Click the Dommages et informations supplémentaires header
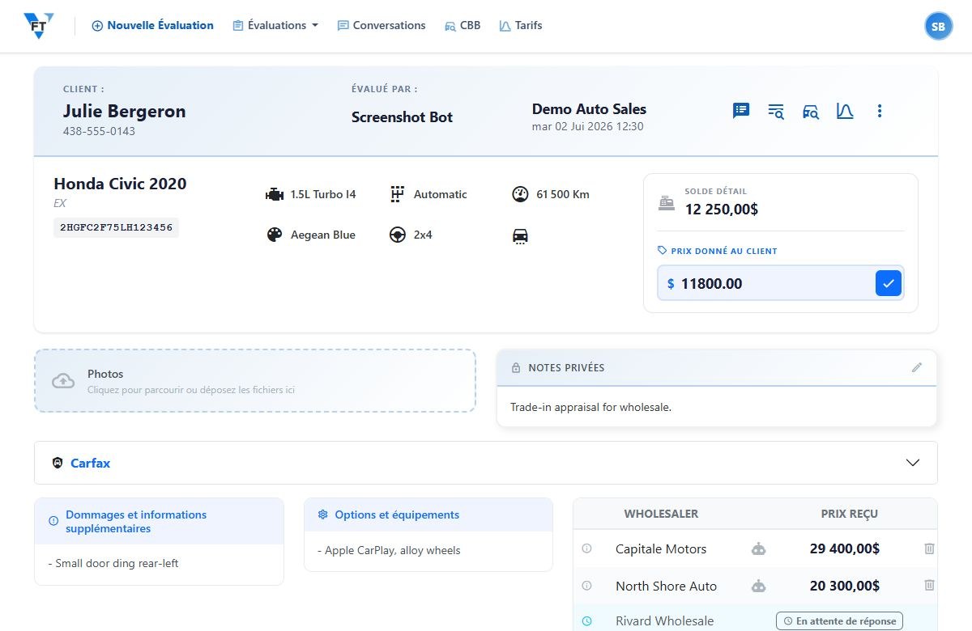Screen dimensions: 972x631 pos(159,521)
